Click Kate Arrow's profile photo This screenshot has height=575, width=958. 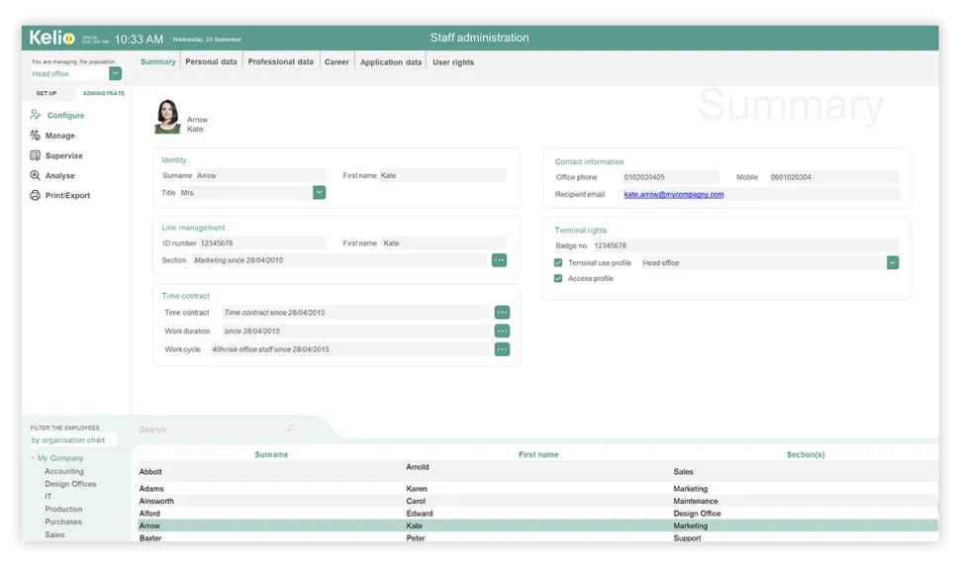[x=167, y=116]
